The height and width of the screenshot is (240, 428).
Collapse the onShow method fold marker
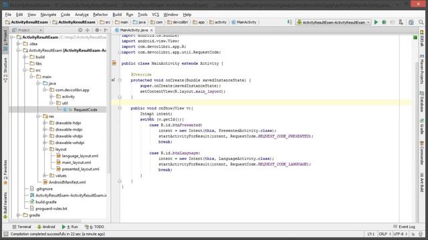click(120, 108)
